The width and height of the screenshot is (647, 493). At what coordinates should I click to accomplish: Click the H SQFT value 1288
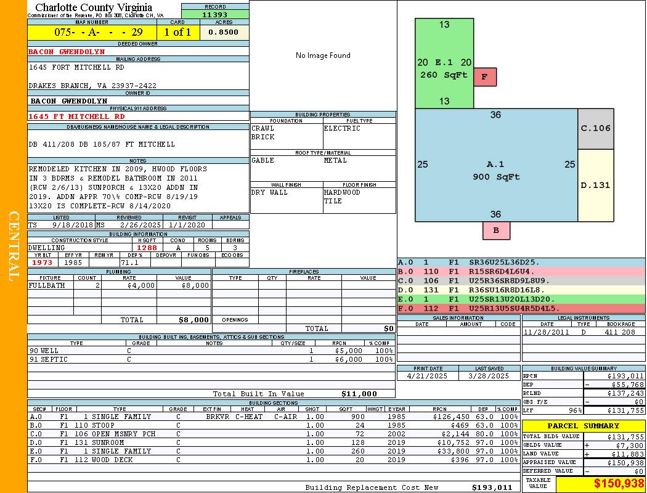click(x=147, y=248)
